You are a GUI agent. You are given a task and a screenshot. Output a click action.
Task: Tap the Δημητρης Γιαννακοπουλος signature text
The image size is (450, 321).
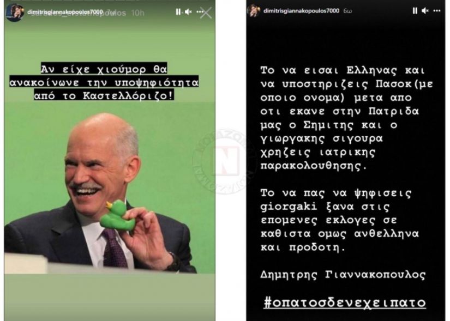[343, 275]
